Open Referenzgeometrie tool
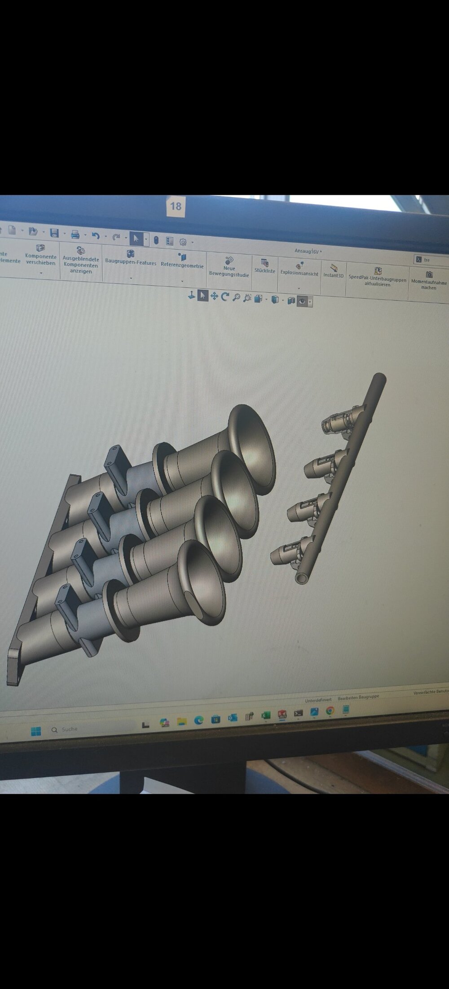449x989 pixels. click(182, 261)
